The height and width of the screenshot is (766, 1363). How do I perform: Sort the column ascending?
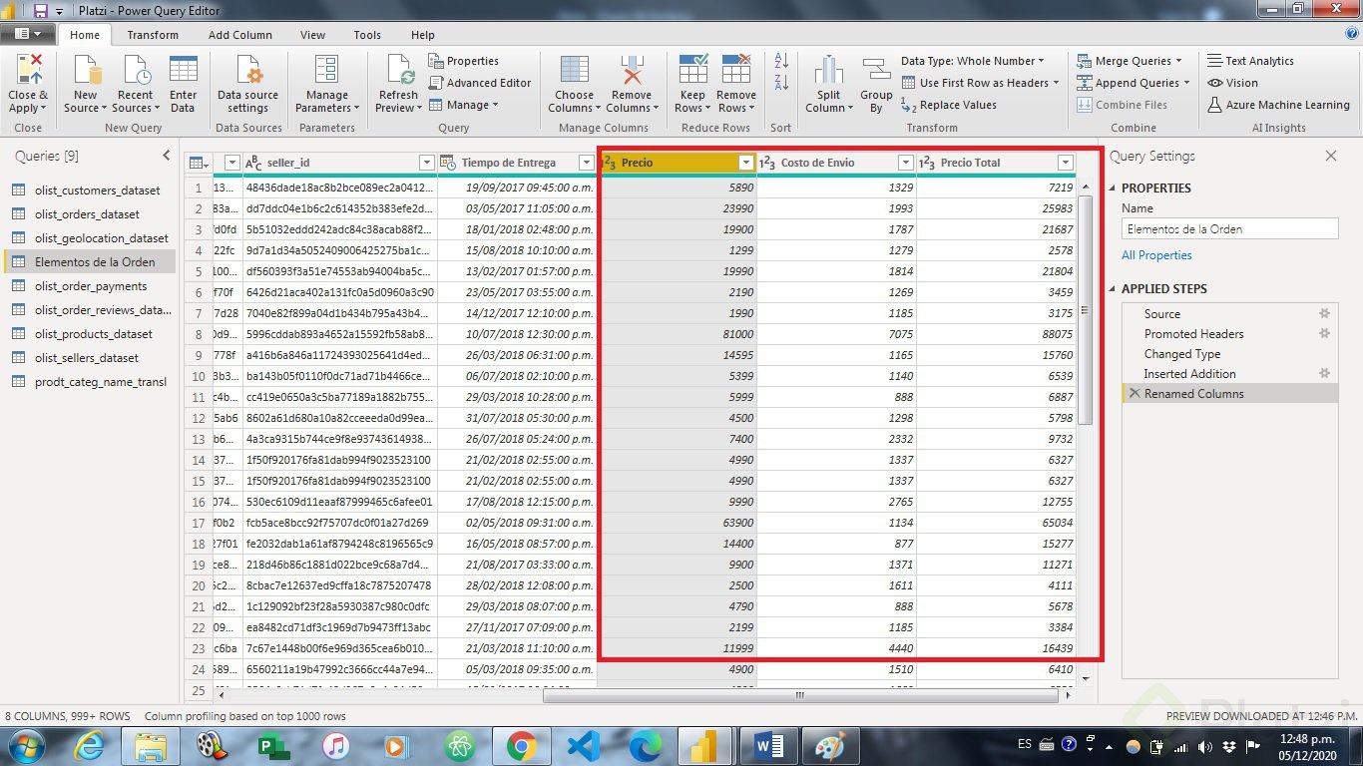(781, 62)
